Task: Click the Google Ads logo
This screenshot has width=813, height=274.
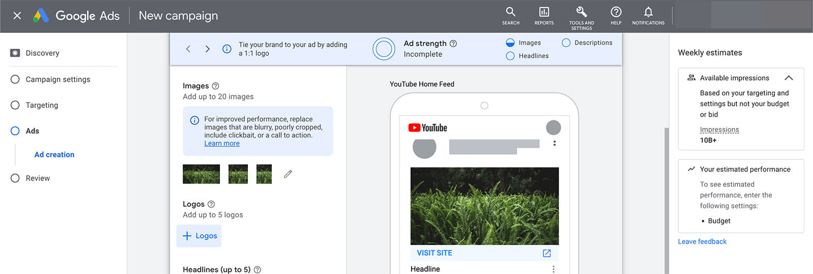Action: tap(76, 16)
